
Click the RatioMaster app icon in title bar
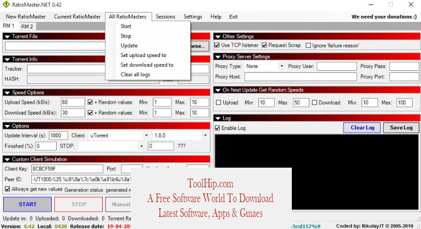coord(6,4)
